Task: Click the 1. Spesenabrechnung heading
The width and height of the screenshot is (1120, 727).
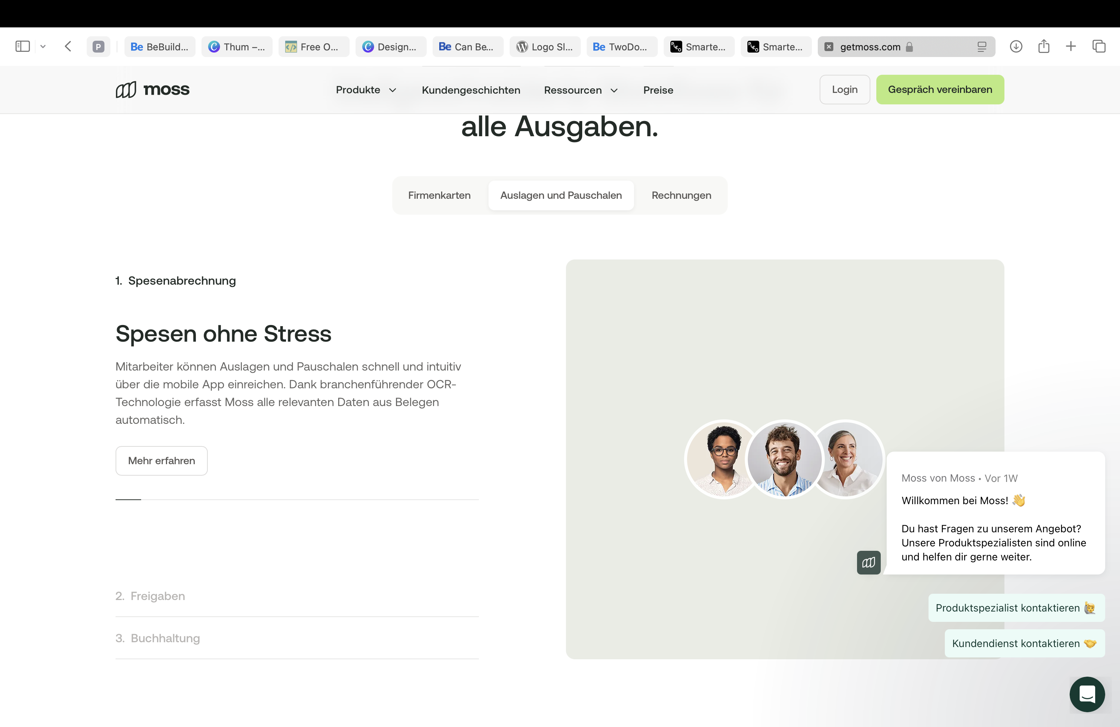Action: 176,281
